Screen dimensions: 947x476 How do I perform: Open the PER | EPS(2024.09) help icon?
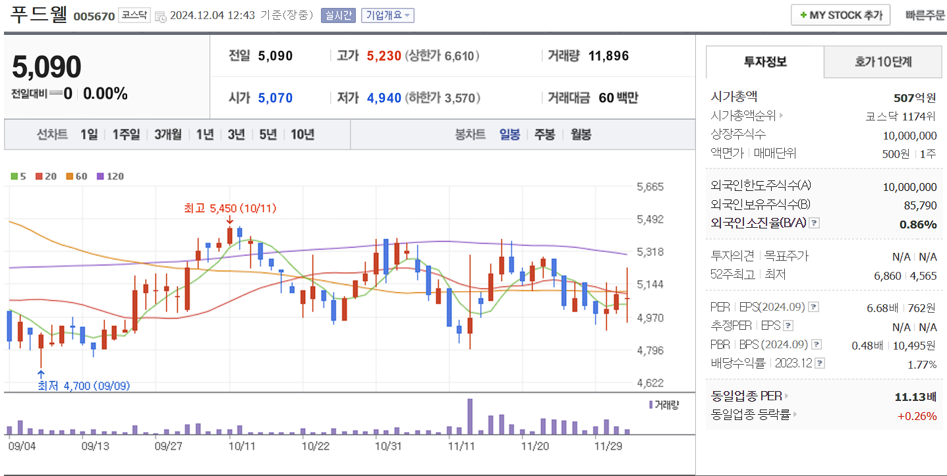[813, 307]
